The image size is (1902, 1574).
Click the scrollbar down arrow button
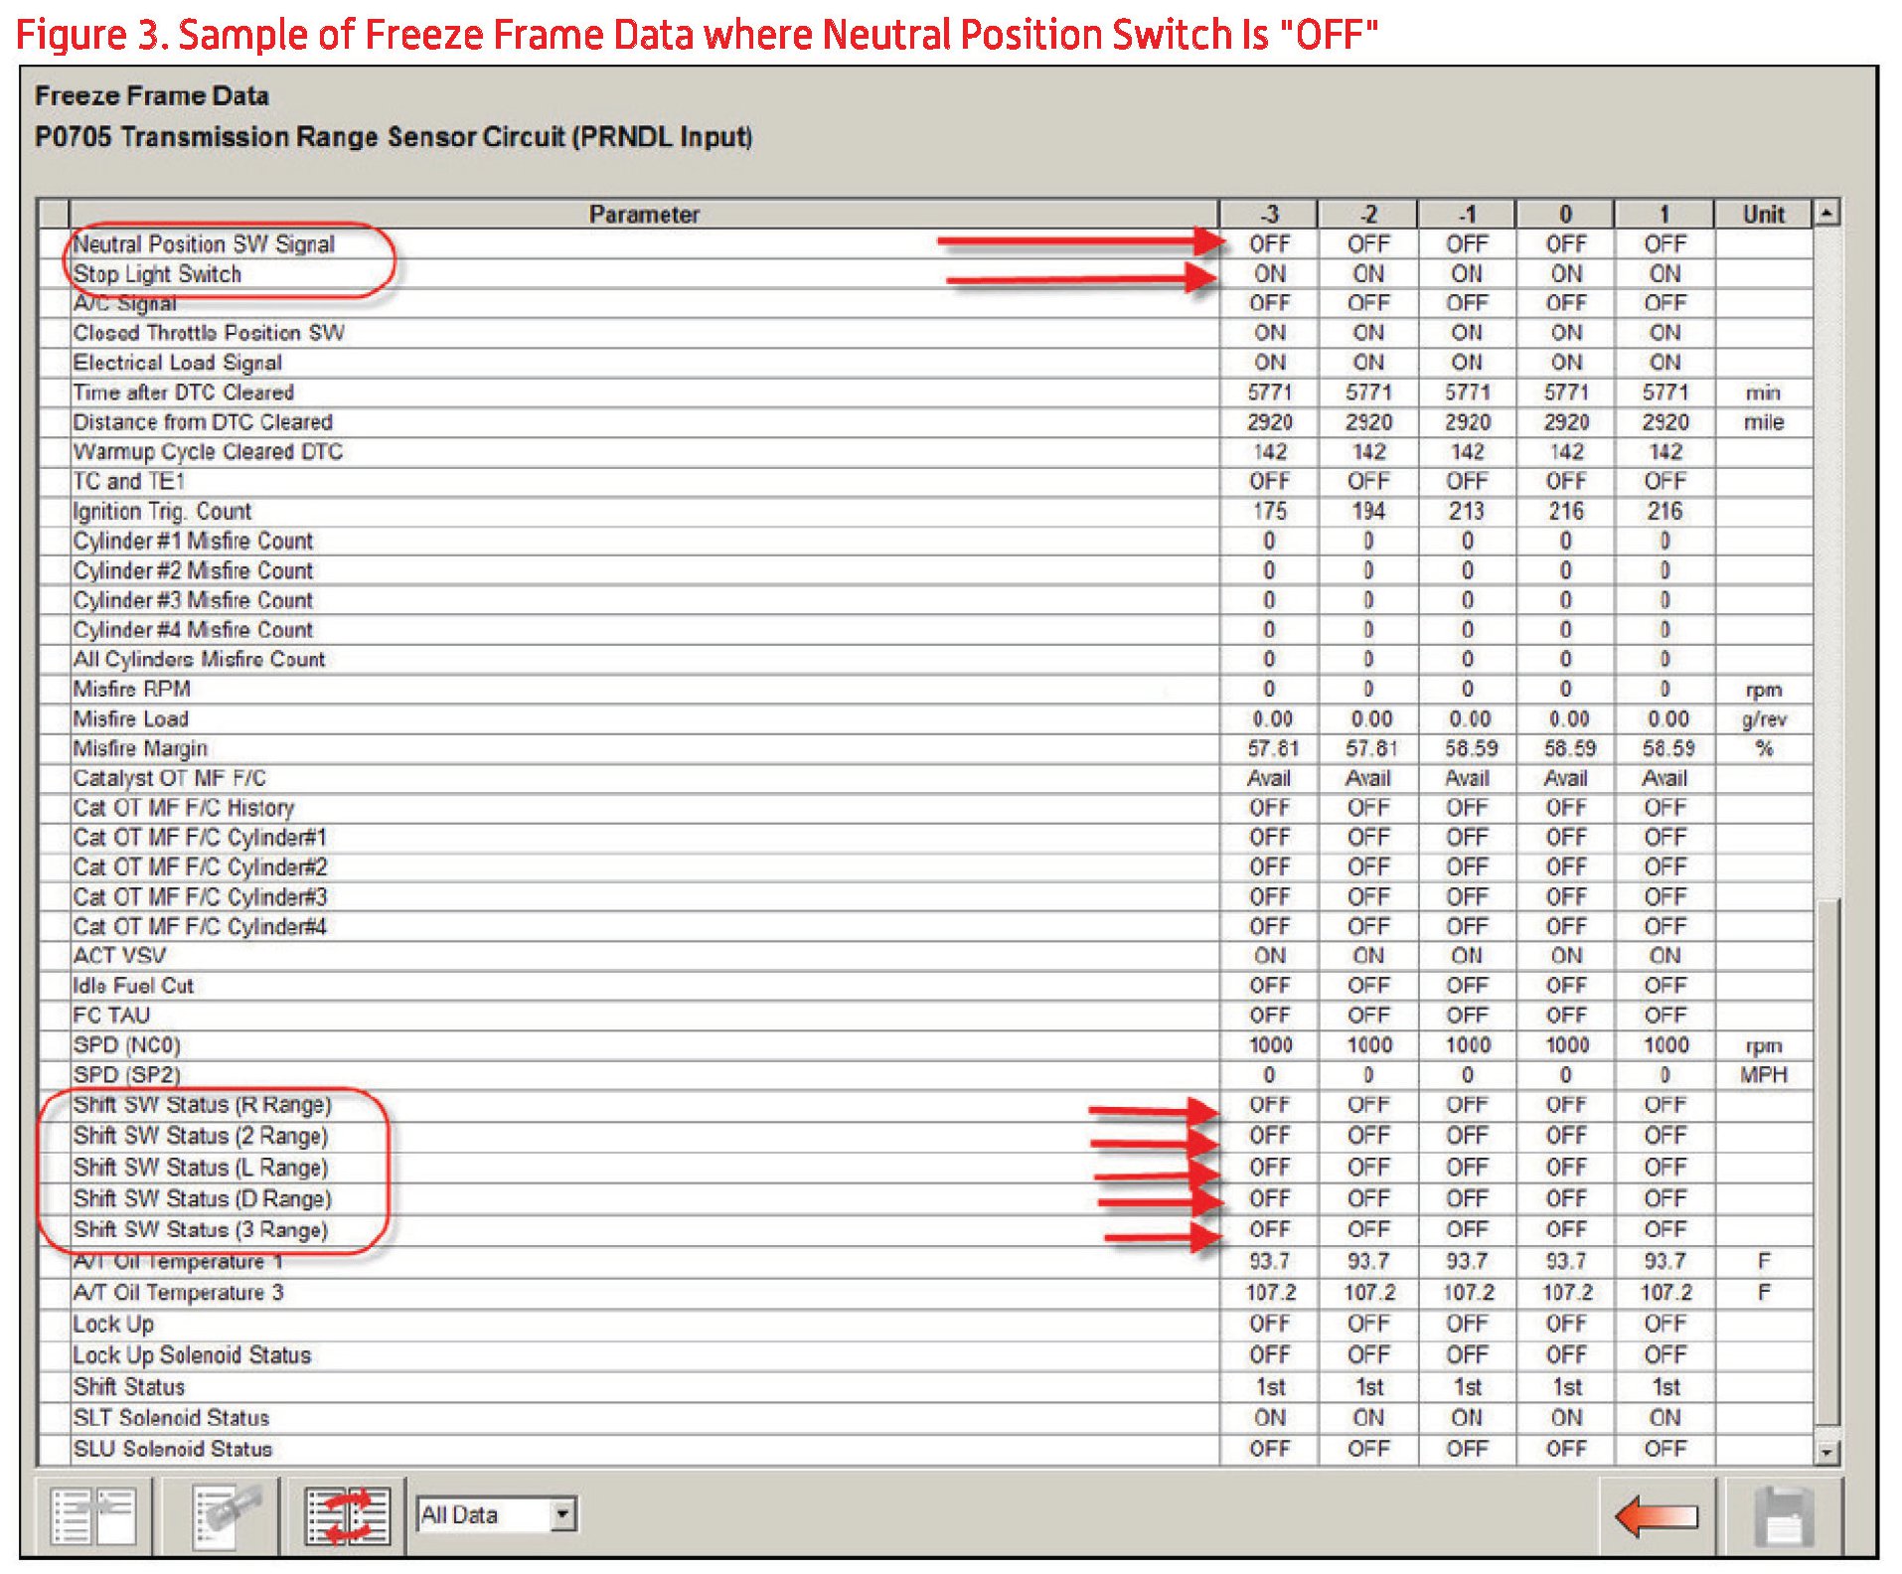[1826, 1452]
